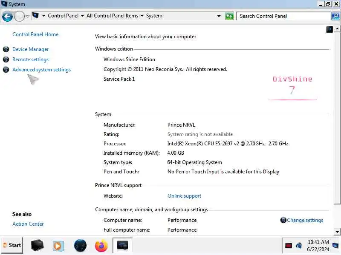The width and height of the screenshot is (341, 255).
Task: Click the vertical scrollbar thumb
Action: click(x=337, y=118)
